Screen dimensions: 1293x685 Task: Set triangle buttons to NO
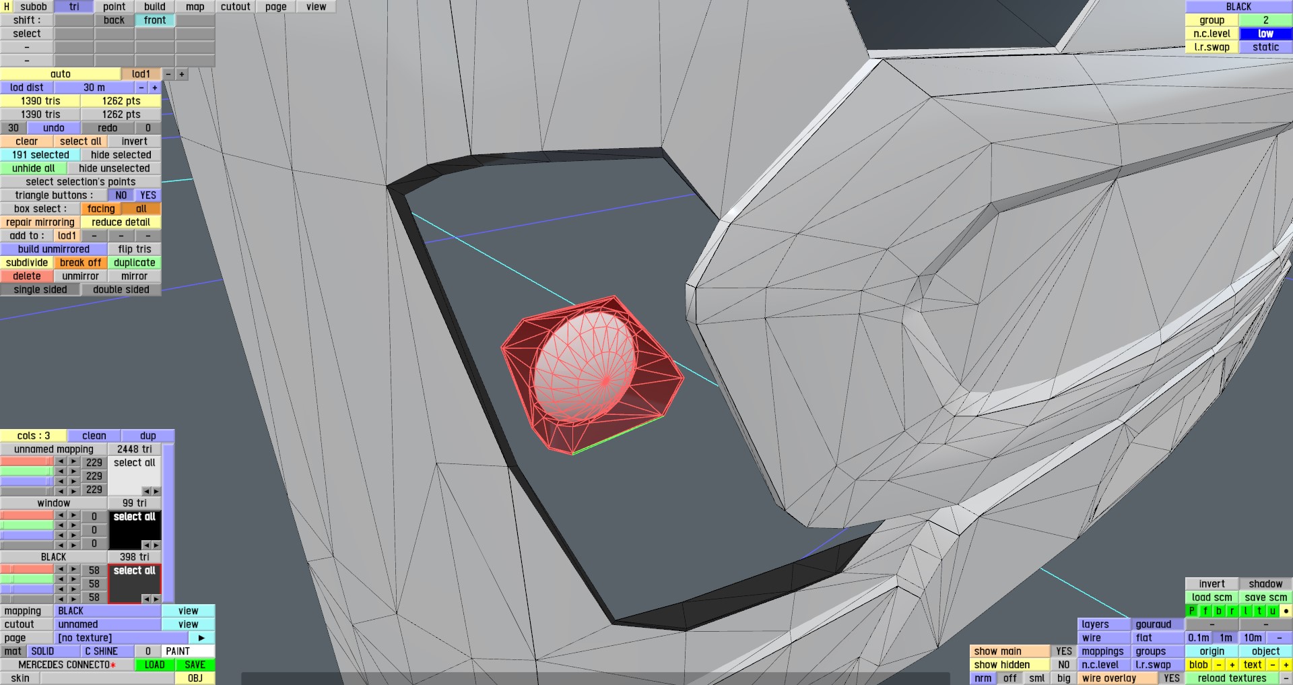[x=121, y=195]
